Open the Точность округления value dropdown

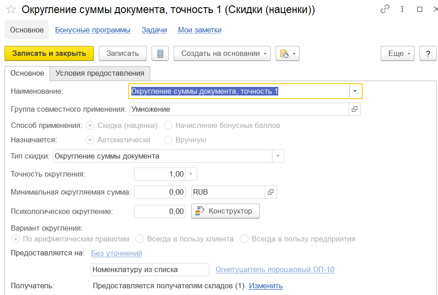click(x=191, y=174)
